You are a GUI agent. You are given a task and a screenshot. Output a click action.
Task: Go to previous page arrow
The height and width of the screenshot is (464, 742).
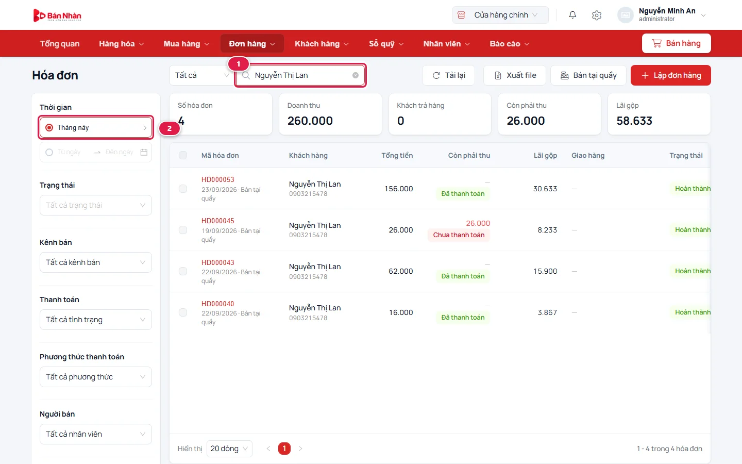268,449
